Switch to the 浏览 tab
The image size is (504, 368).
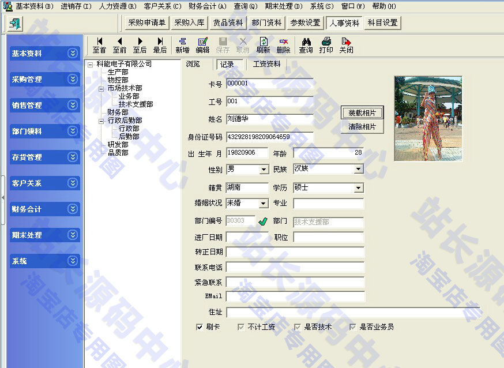coord(193,64)
